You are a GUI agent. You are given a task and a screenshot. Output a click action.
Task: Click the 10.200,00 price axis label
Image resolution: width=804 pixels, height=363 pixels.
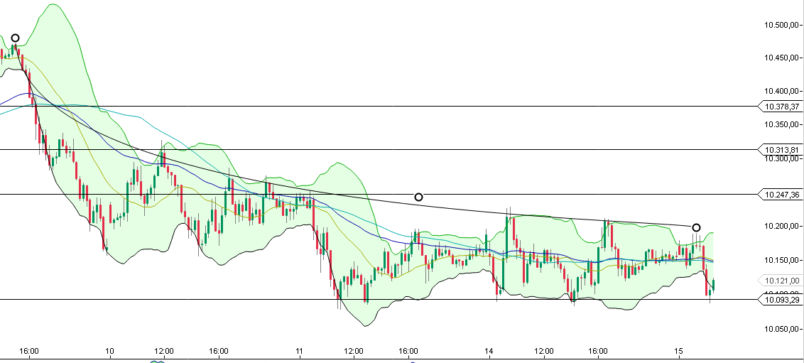(x=781, y=226)
